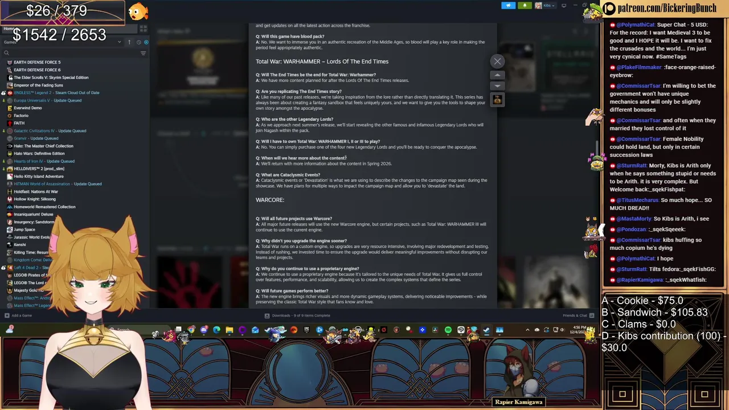Switch Steam to Big Picture mode icon
This screenshot has height=410, width=729.
[x=564, y=6]
